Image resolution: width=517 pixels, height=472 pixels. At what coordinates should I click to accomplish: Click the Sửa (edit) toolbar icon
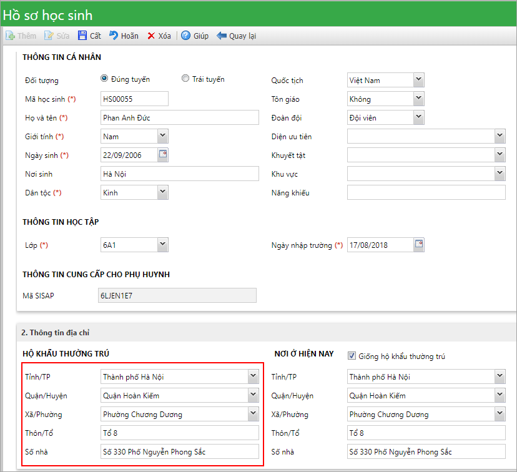(49, 36)
